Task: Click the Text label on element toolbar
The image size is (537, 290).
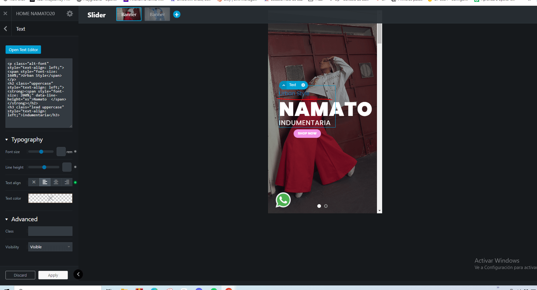Action: 293,85
